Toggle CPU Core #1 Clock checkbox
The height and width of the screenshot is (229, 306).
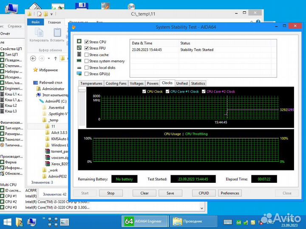(x=167, y=92)
